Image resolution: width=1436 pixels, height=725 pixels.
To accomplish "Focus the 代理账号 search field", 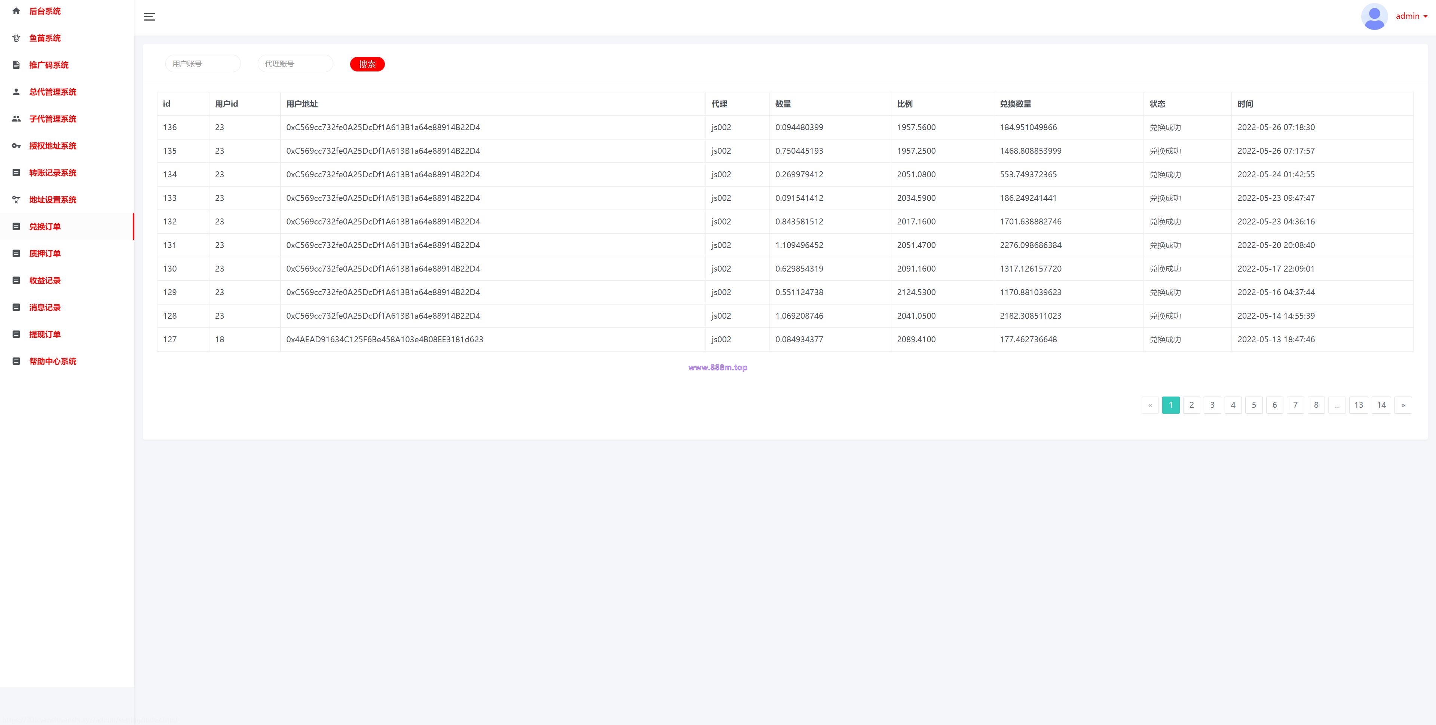I will pos(296,64).
